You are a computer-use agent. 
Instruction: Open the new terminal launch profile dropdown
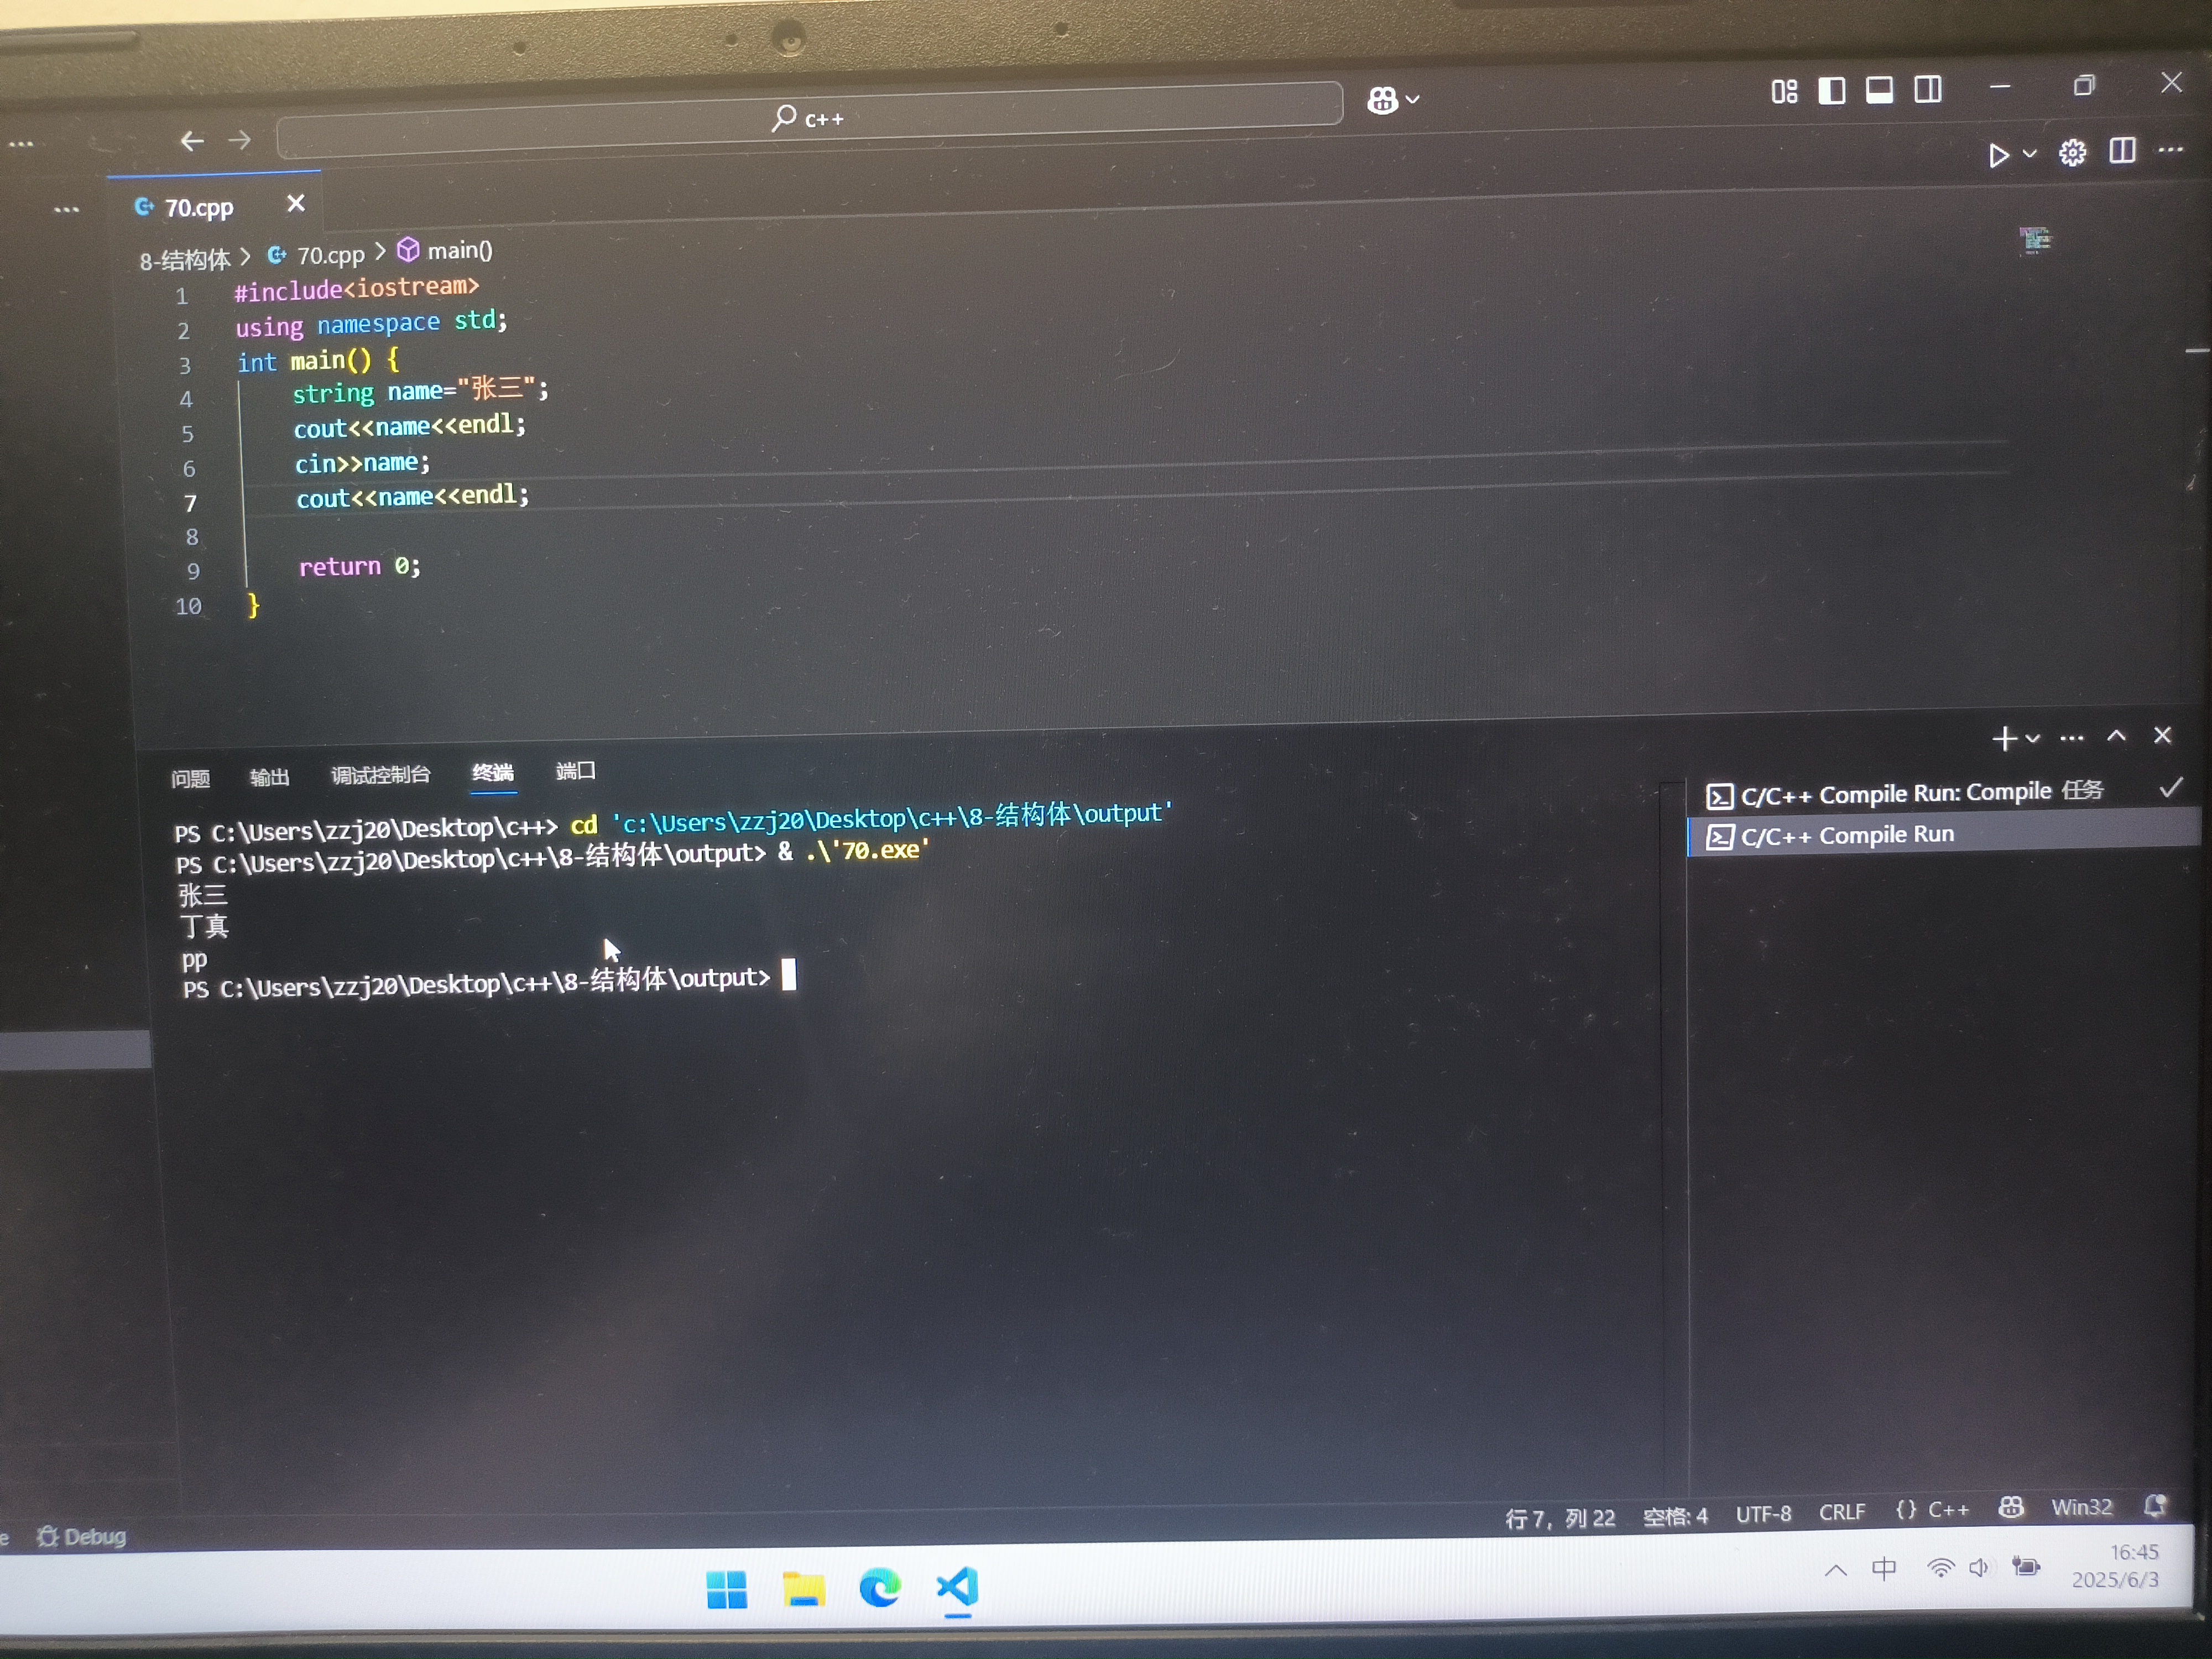2033,738
